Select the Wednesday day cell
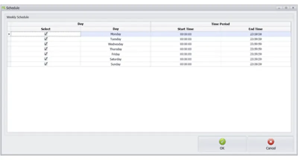This screenshot has height=160, width=298. coord(115,44)
